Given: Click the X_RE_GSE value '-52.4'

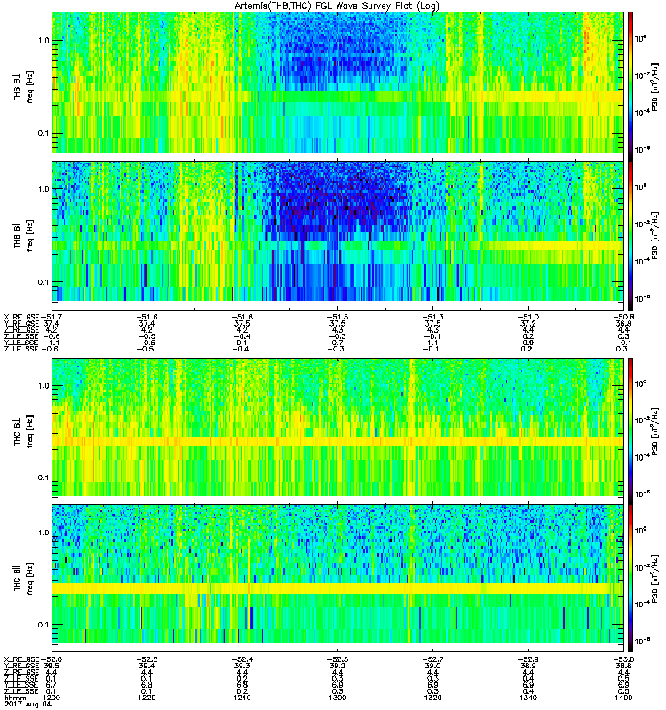Looking at the screenshot, I should (242, 659).
